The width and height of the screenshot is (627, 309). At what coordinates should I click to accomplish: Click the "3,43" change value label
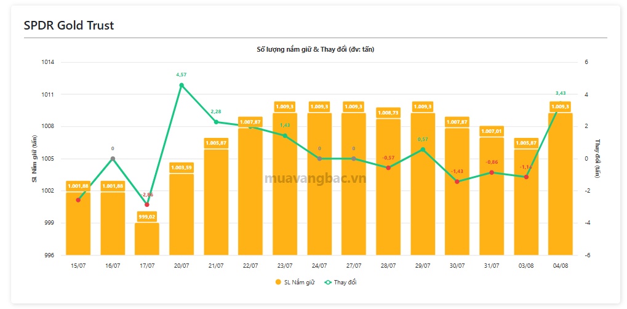[x=560, y=94]
